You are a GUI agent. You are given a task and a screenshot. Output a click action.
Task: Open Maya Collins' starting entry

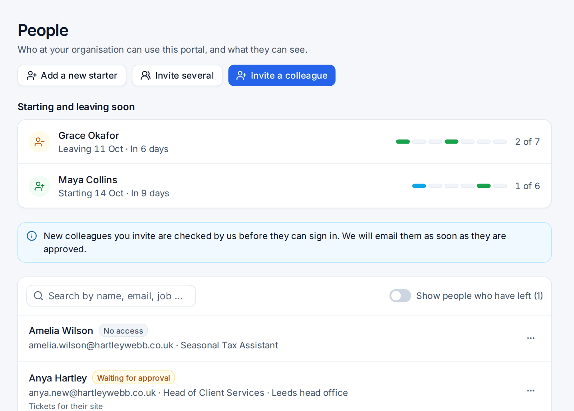[284, 186]
